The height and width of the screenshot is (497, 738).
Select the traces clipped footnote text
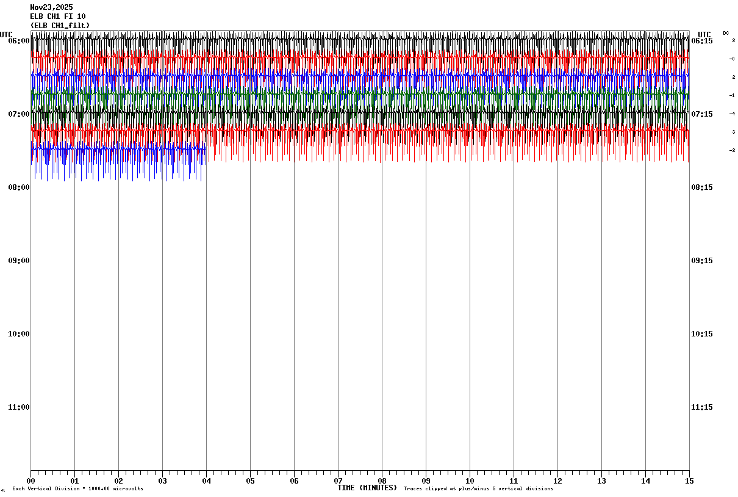pos(478,489)
